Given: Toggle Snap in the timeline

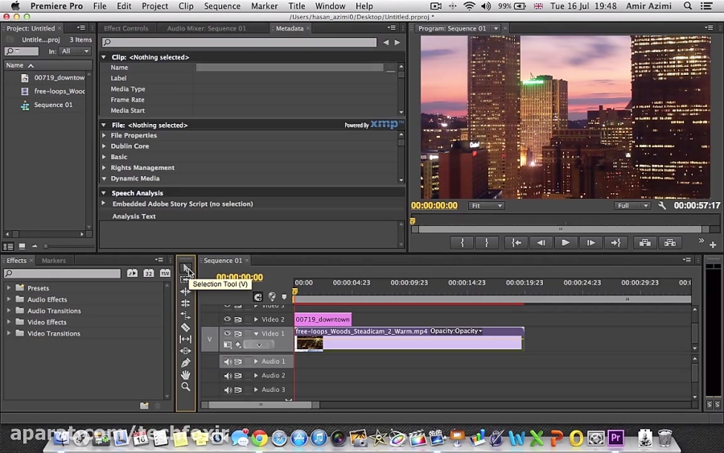Looking at the screenshot, I should [257, 296].
